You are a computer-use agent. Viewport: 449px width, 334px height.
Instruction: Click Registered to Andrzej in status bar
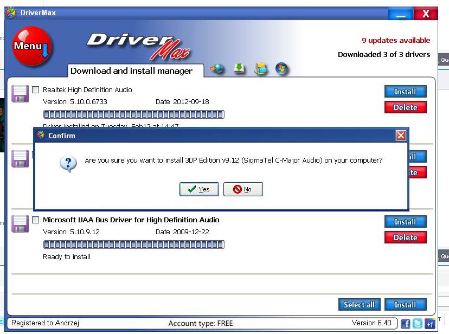pyautogui.click(x=45, y=323)
